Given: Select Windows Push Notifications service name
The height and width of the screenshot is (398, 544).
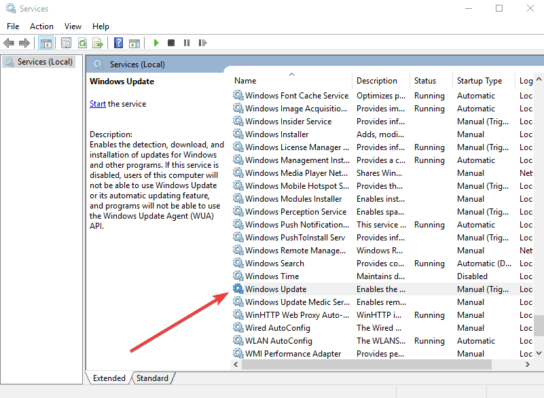Looking at the screenshot, I should tap(297, 225).
